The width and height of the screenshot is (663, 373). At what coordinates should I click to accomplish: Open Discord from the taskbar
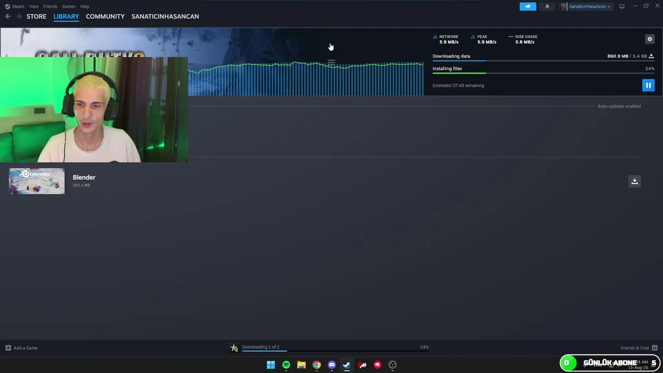pos(331,365)
